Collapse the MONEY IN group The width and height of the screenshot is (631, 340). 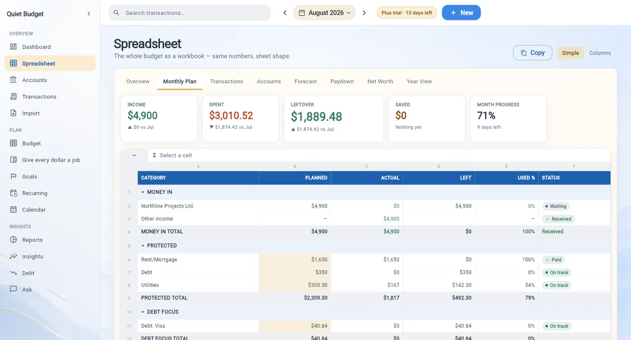[x=143, y=192]
